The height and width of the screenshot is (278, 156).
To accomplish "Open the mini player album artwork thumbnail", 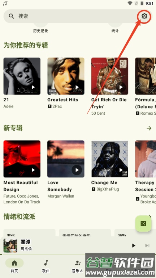I will (x=10, y=245).
